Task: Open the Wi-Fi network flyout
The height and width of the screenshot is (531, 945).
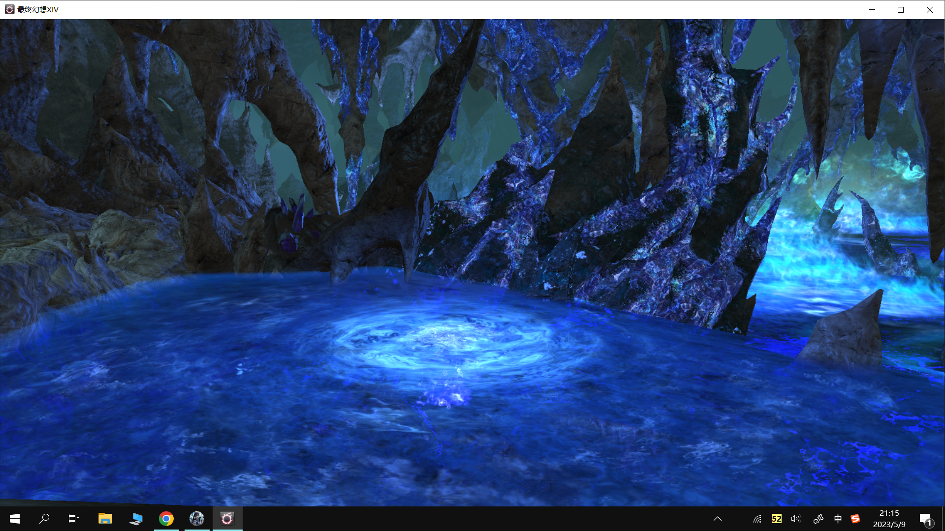Action: click(x=757, y=519)
